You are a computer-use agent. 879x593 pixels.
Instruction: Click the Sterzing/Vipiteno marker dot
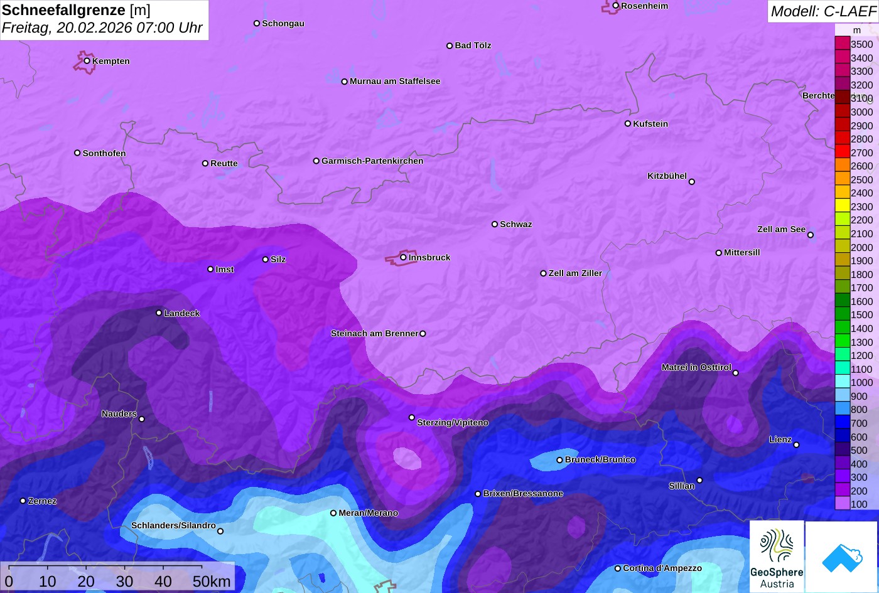click(x=412, y=417)
